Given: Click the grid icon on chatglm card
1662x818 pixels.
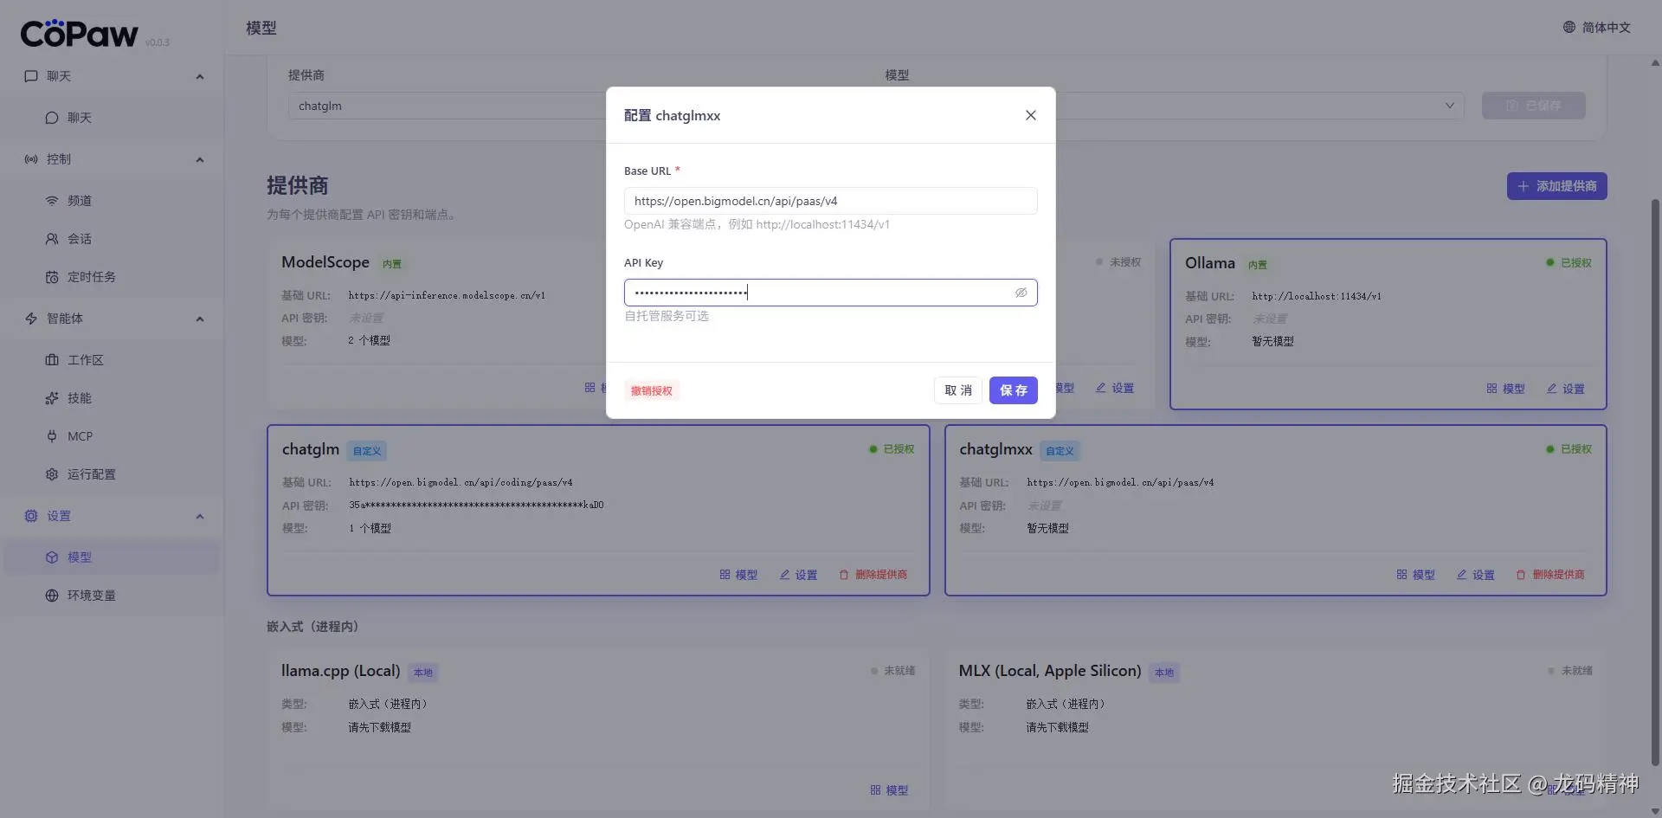Looking at the screenshot, I should [725, 575].
